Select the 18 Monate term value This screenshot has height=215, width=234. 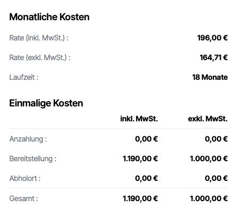210,77
